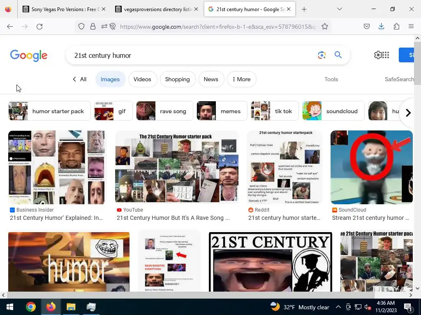This screenshot has height=315, width=421.
Task: Filter images by gif chip
Action: 113,111
